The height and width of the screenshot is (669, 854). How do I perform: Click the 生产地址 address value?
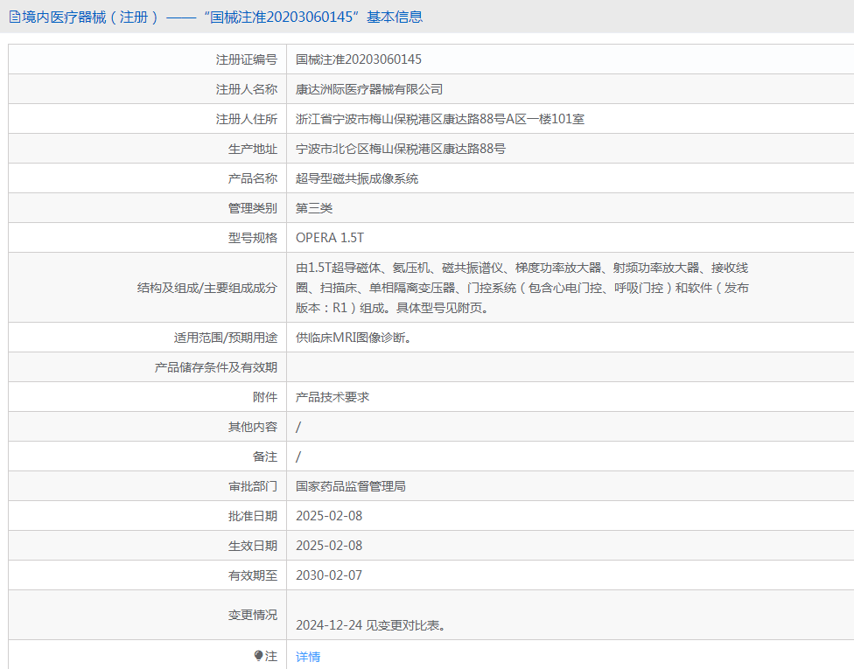(x=400, y=149)
